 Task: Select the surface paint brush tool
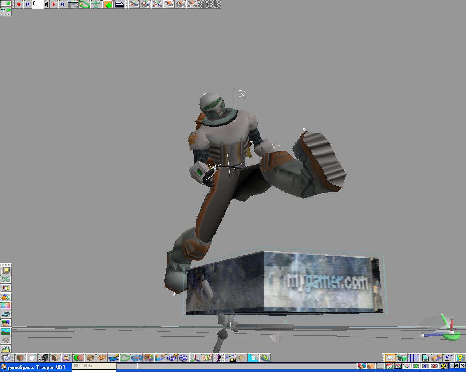point(114,358)
